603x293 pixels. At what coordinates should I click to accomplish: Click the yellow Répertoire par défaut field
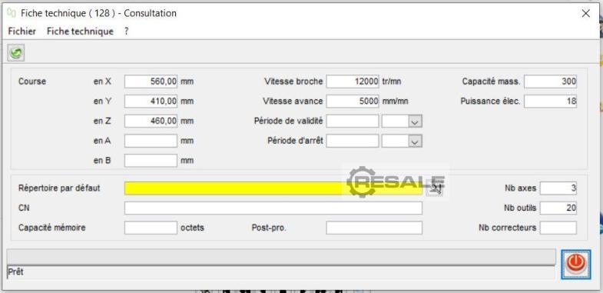(x=273, y=188)
